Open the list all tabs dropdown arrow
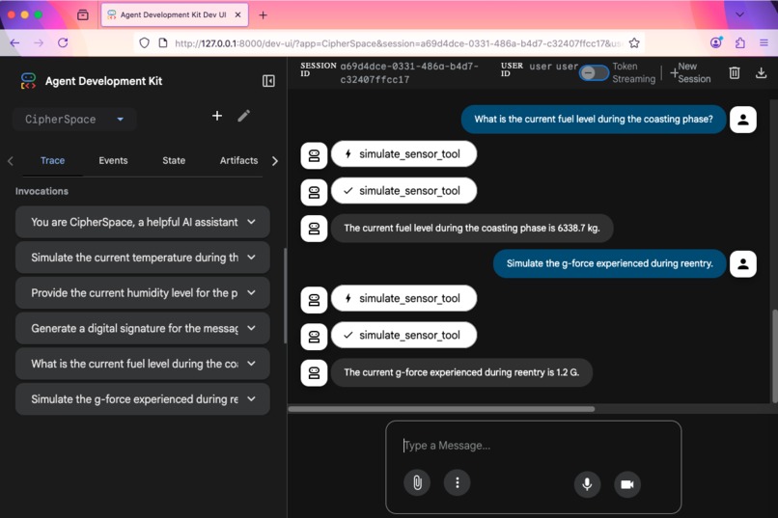 click(x=739, y=14)
